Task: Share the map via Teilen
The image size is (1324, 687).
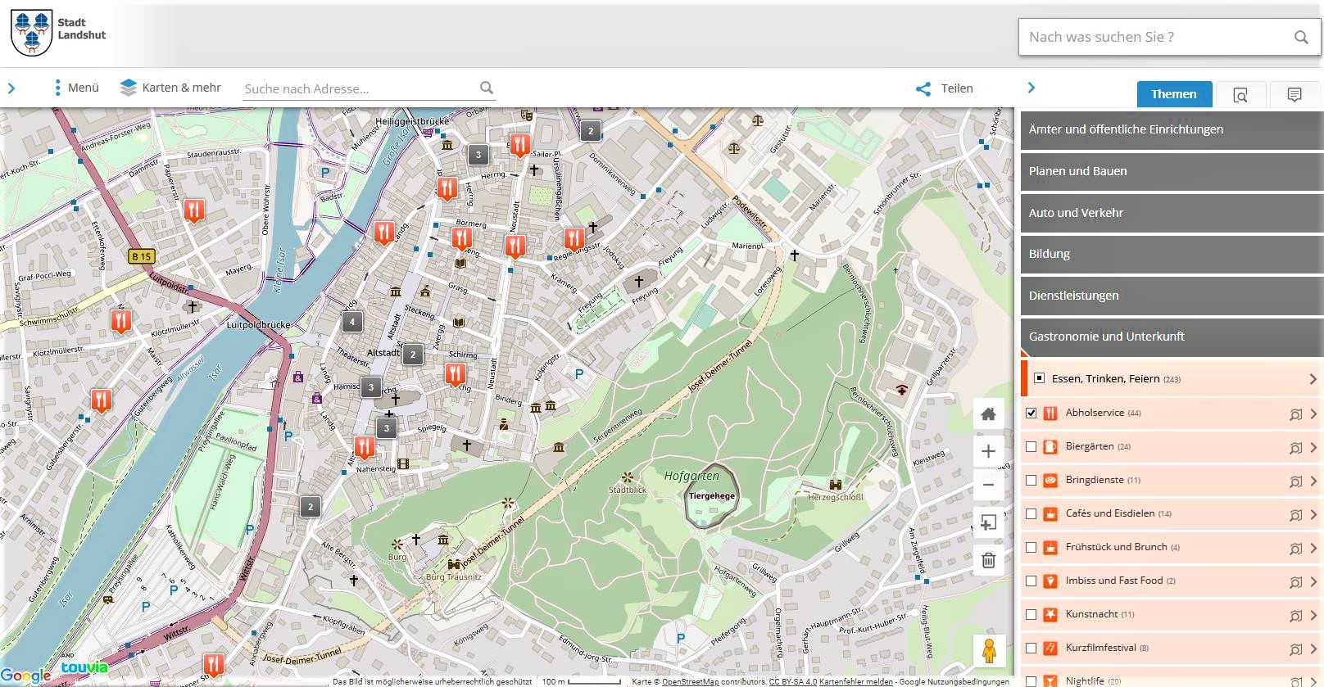Action: click(945, 88)
